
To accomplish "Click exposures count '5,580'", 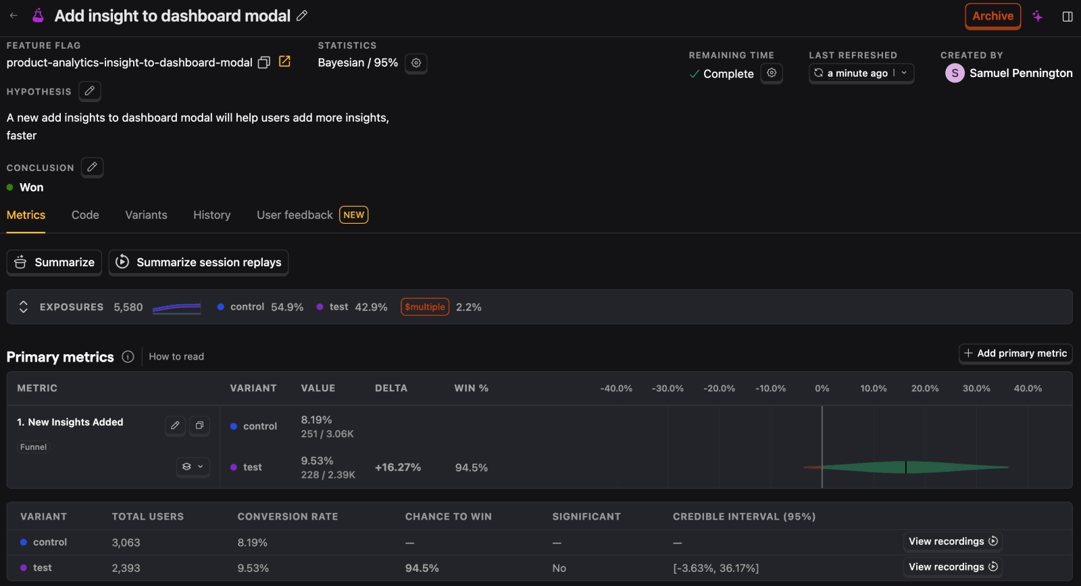I will [x=128, y=307].
